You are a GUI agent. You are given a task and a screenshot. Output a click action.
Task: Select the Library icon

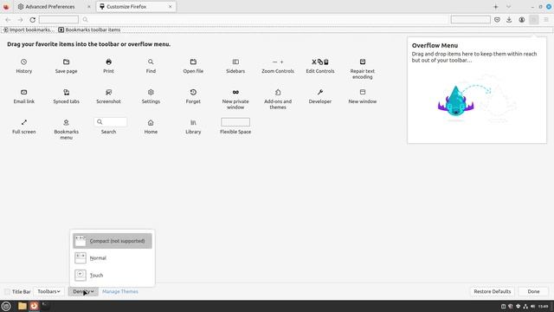tap(193, 122)
